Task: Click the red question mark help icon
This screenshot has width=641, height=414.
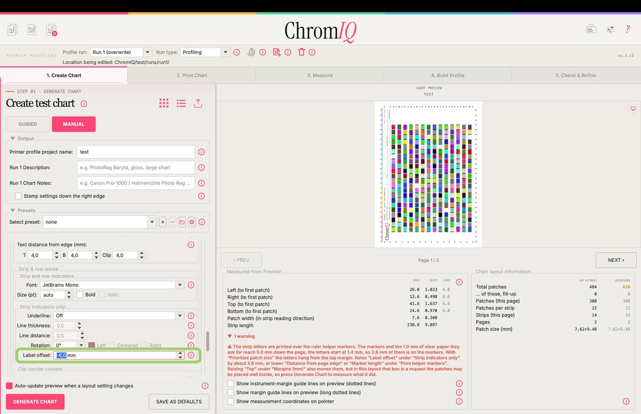Action: [628, 29]
